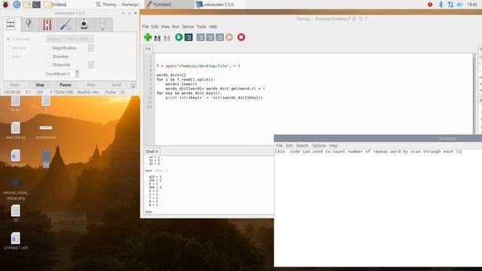Open the Thonny View menu

coord(165,27)
